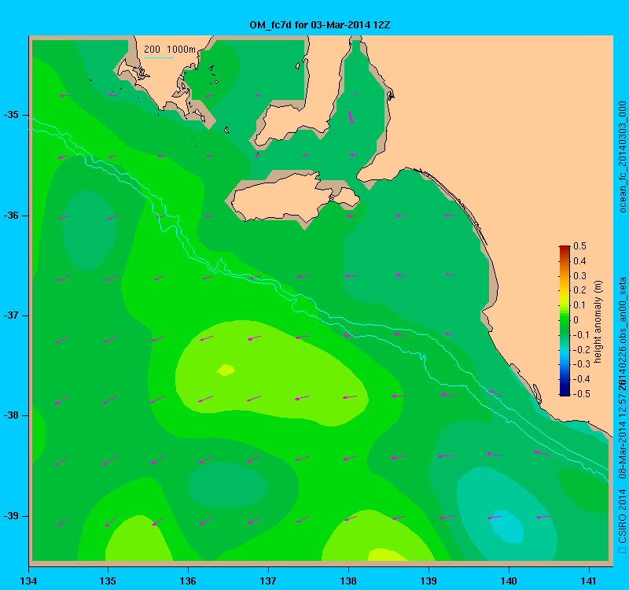Click the longitude axis label "138"
629x590 pixels.
pyautogui.click(x=348, y=581)
